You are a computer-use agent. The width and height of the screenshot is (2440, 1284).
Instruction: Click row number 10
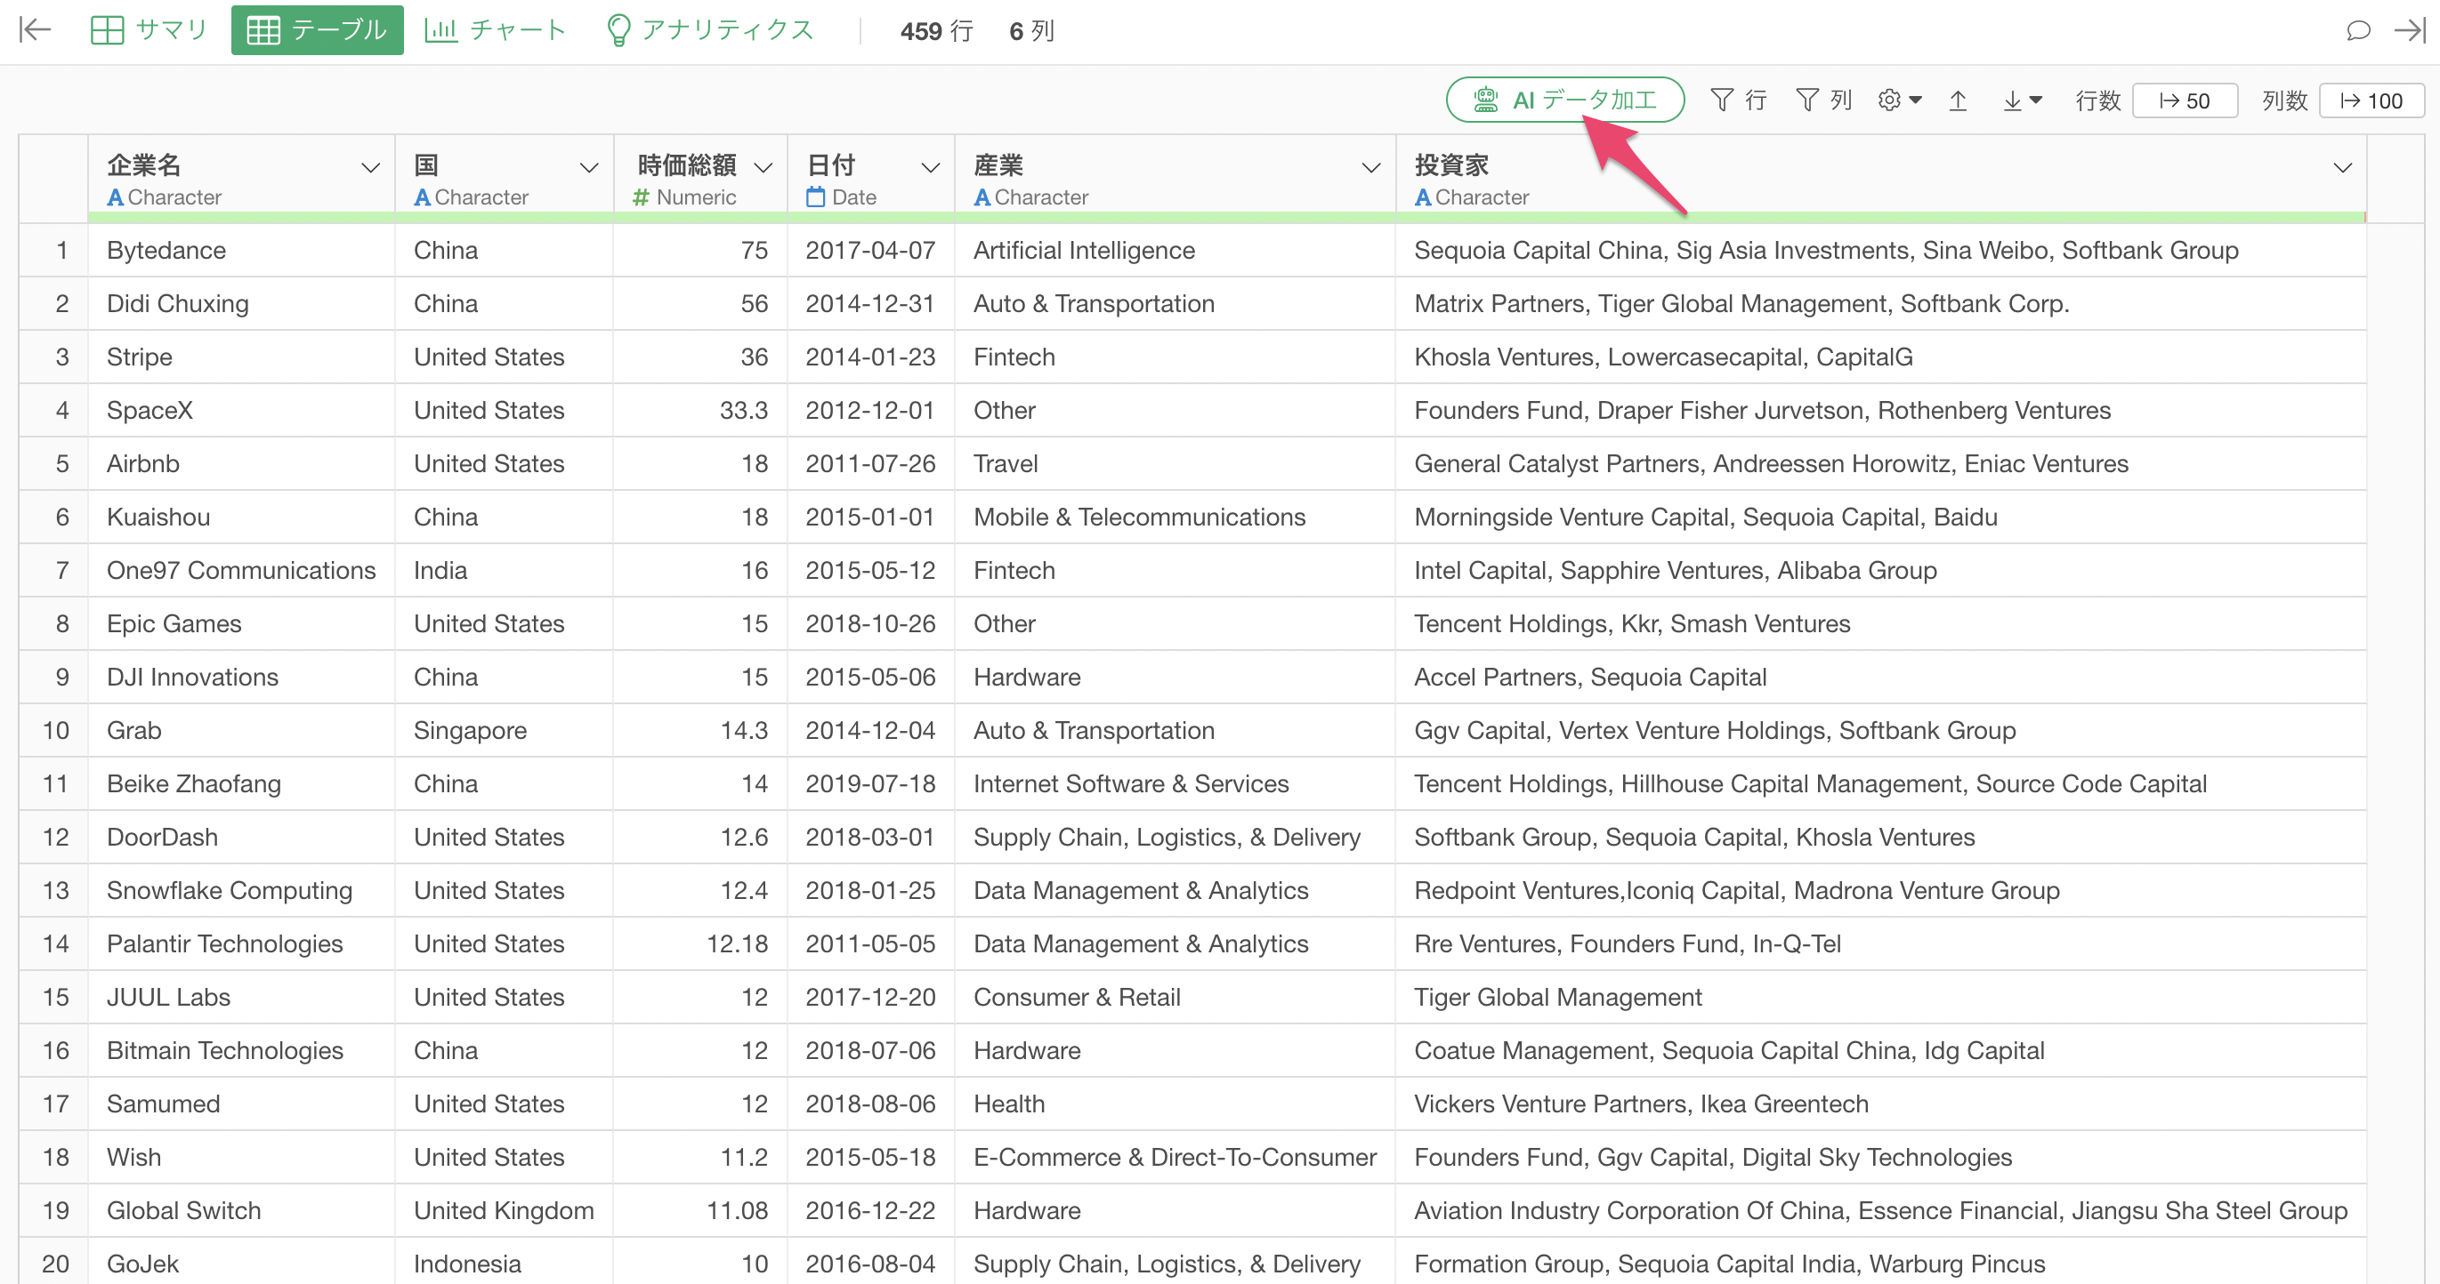pos(55,730)
